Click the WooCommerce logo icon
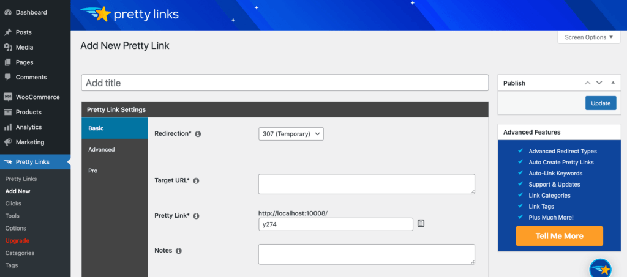This screenshot has width=627, height=277. click(x=7, y=97)
